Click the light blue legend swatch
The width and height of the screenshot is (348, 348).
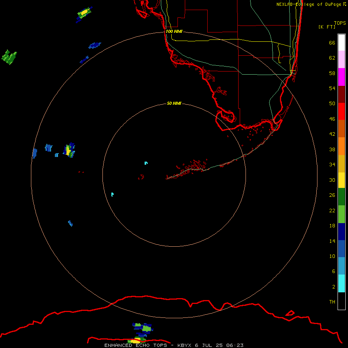[x=341, y=266]
